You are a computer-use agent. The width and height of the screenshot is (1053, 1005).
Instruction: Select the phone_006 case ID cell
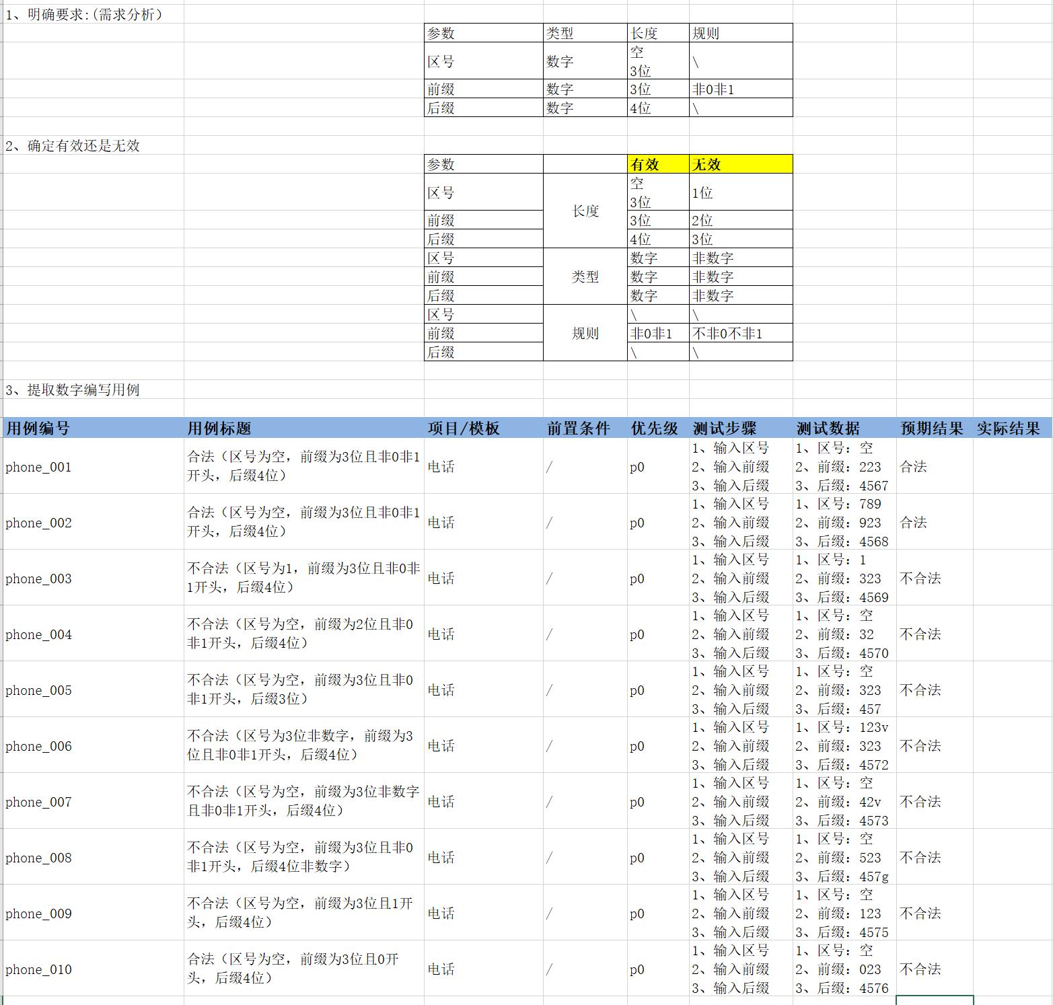coord(93,745)
